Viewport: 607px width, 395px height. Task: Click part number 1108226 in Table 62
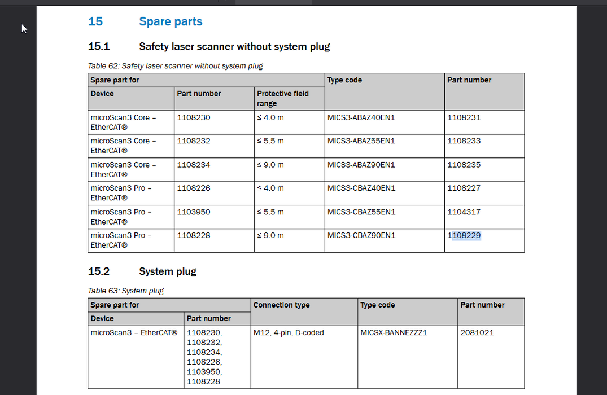pos(194,188)
